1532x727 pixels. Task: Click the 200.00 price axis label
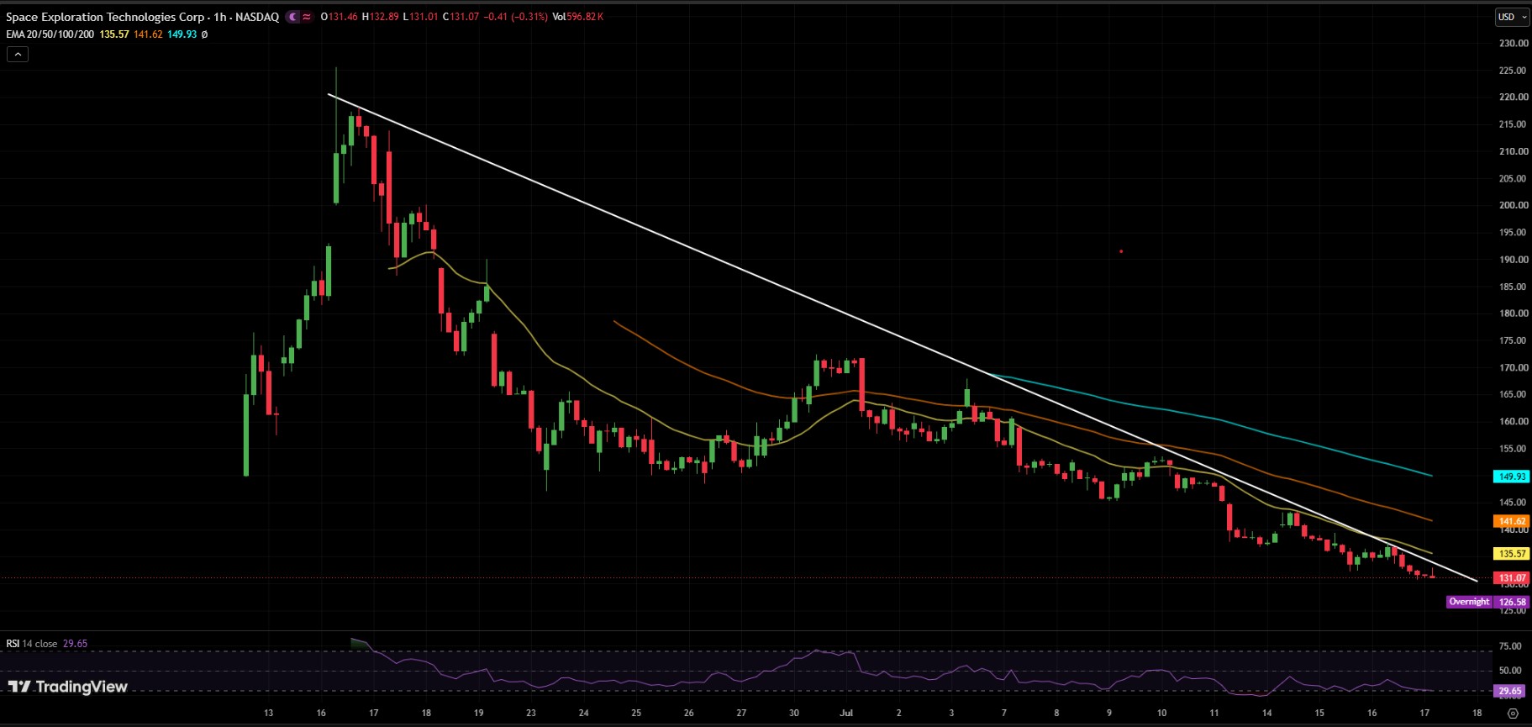click(1514, 205)
